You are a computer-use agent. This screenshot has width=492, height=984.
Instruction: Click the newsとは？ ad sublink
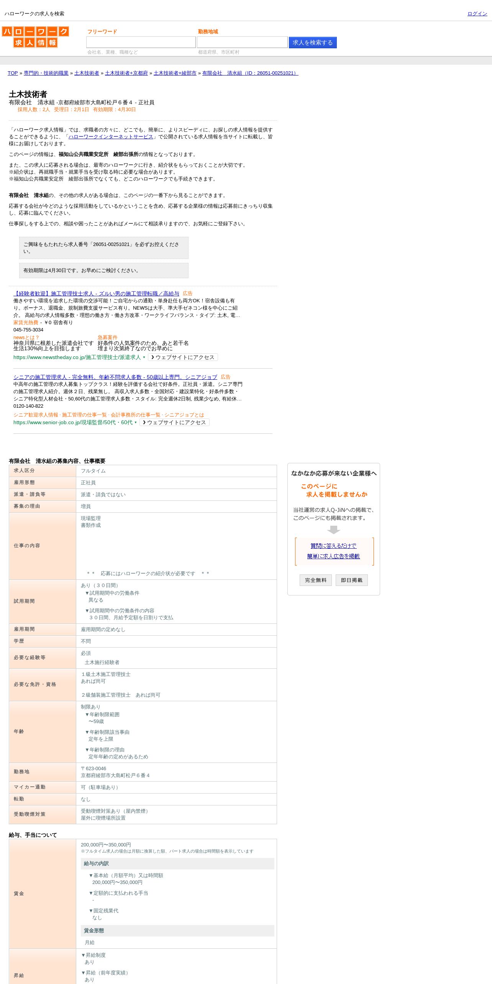click(x=26, y=338)
